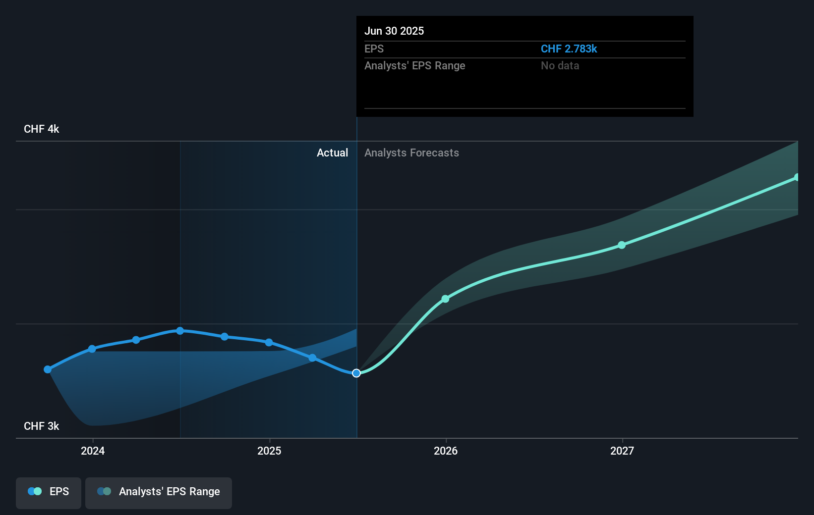Select the peak EPS data point mid-2024
Screen dimensions: 814x515
pyautogui.click(x=180, y=331)
